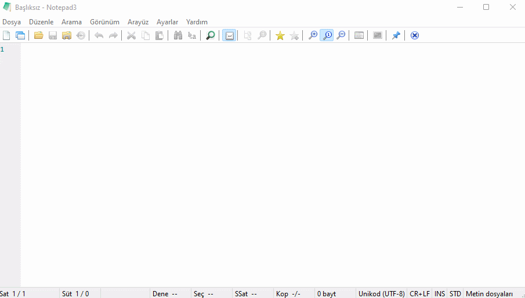Open file with the yellow folder icon
Screen dimensions: 525x298
coord(39,35)
